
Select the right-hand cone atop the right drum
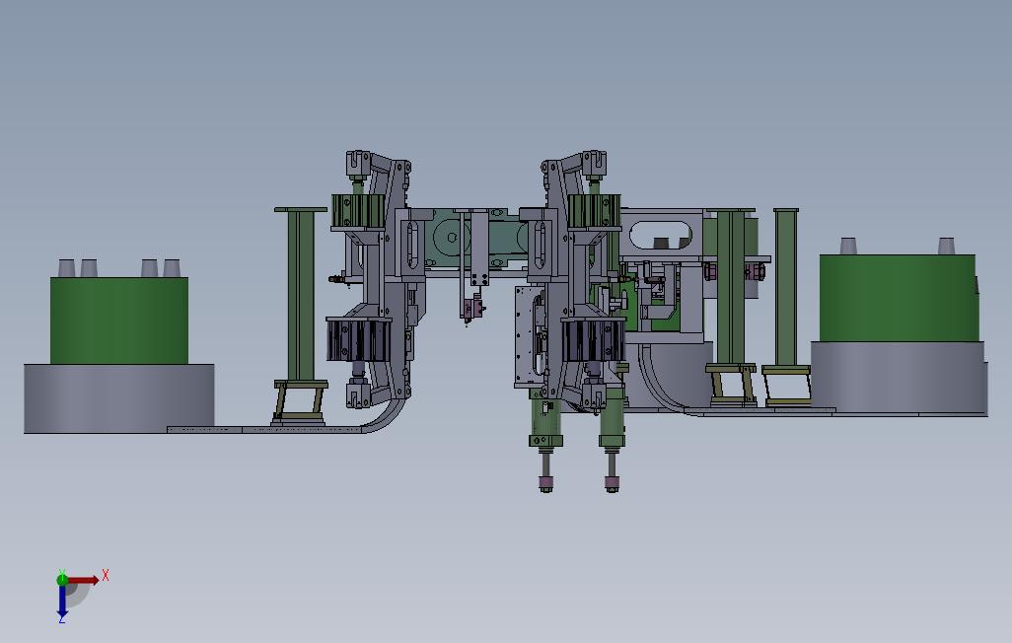point(946,246)
